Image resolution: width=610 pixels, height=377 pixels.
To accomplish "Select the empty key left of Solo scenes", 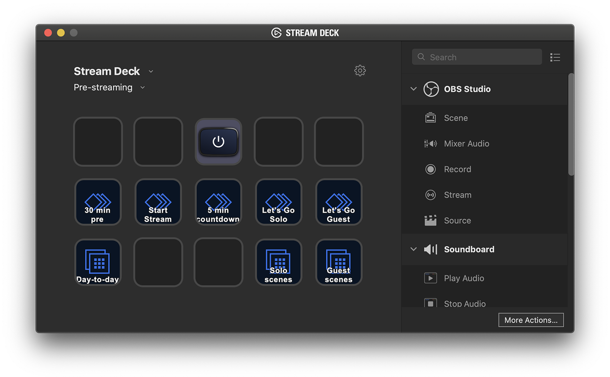I will (218, 262).
